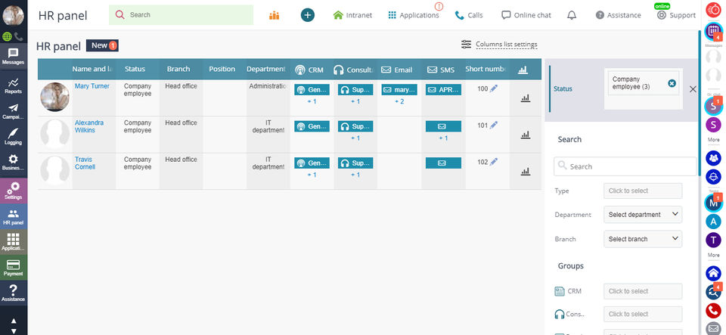This screenshot has width=726, height=335.
Task: Go to Intranet
Action: [x=352, y=15]
